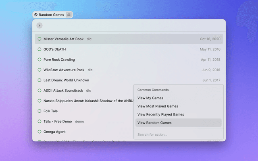Click the drive icon beside Random Games

(x=69, y=15)
